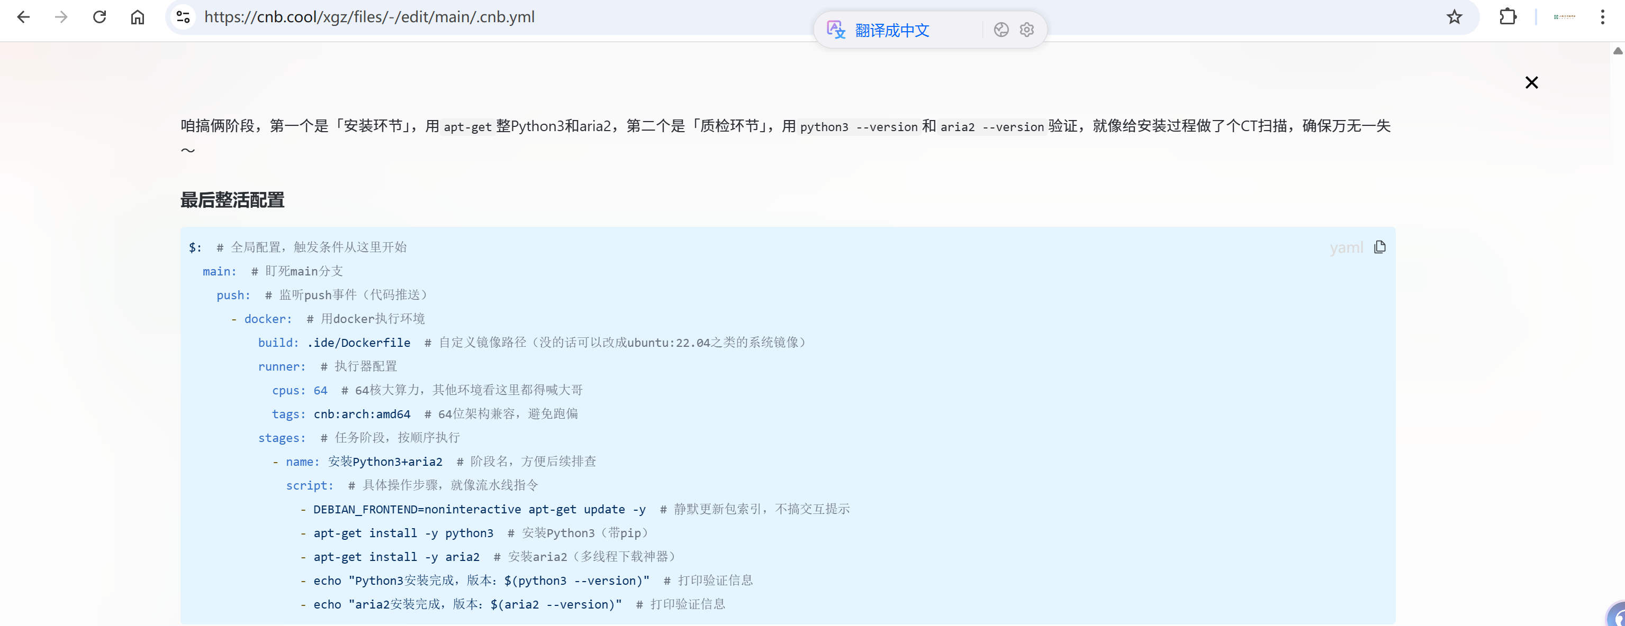
Task: Navigate forward to the next page
Action: 61,17
